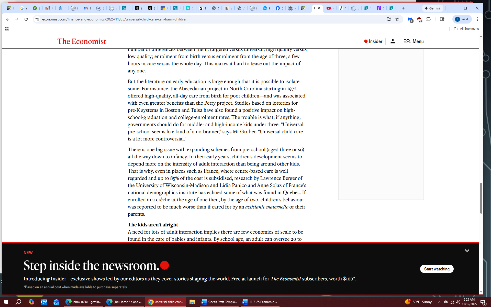Switch to the YouTube tab

point(329,8)
